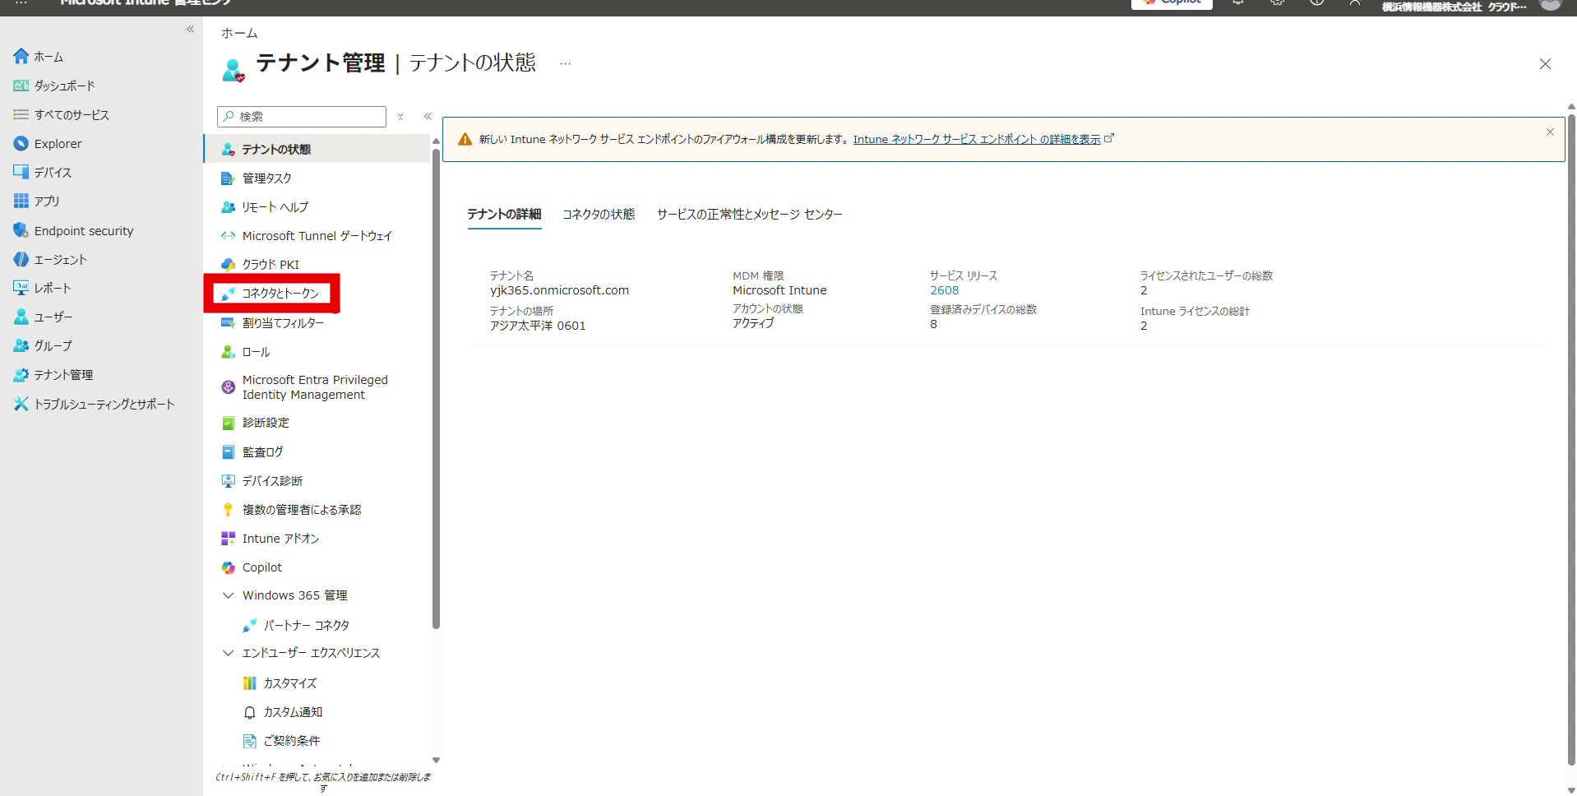Open すべてのサービス list icon
The height and width of the screenshot is (796, 1577).
(x=21, y=114)
